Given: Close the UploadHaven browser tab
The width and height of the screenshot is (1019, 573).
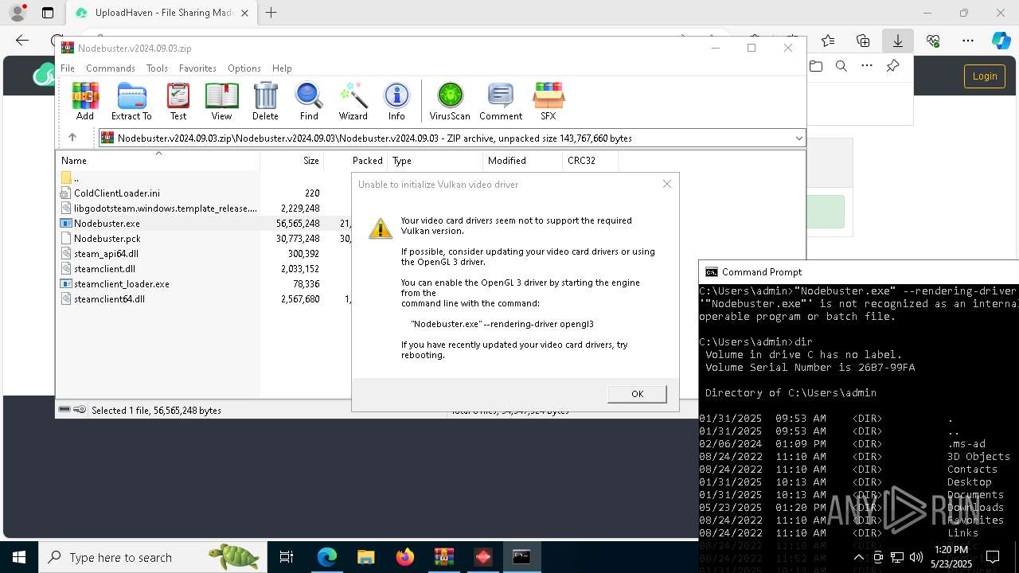Looking at the screenshot, I should (245, 13).
